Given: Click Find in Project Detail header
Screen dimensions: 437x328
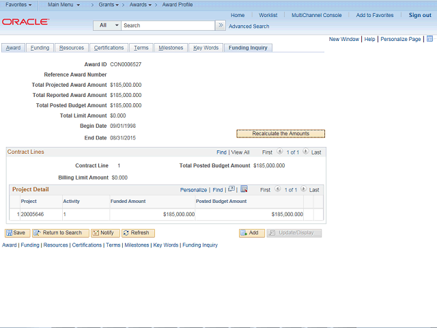Looking at the screenshot, I should [x=218, y=190].
